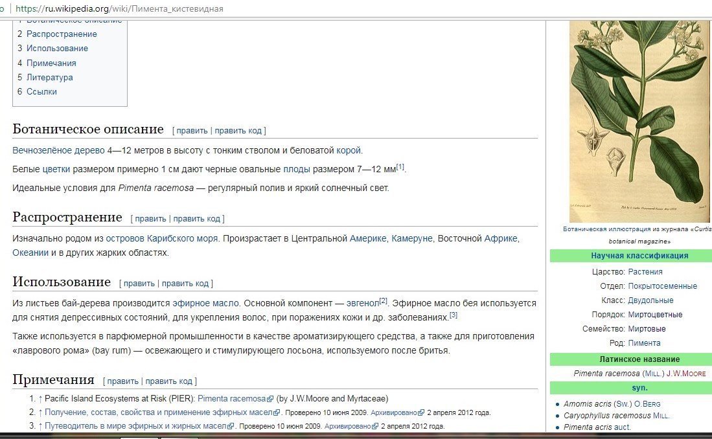The image size is (712, 439).
Task: Open the 'Архивировано' link in footnote 3
Action: [348, 427]
